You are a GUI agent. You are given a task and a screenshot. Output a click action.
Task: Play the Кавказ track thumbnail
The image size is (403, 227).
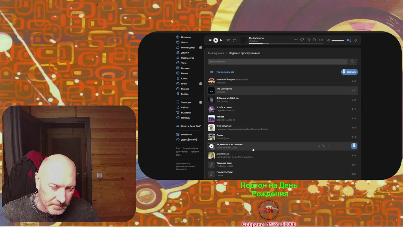pos(211,118)
